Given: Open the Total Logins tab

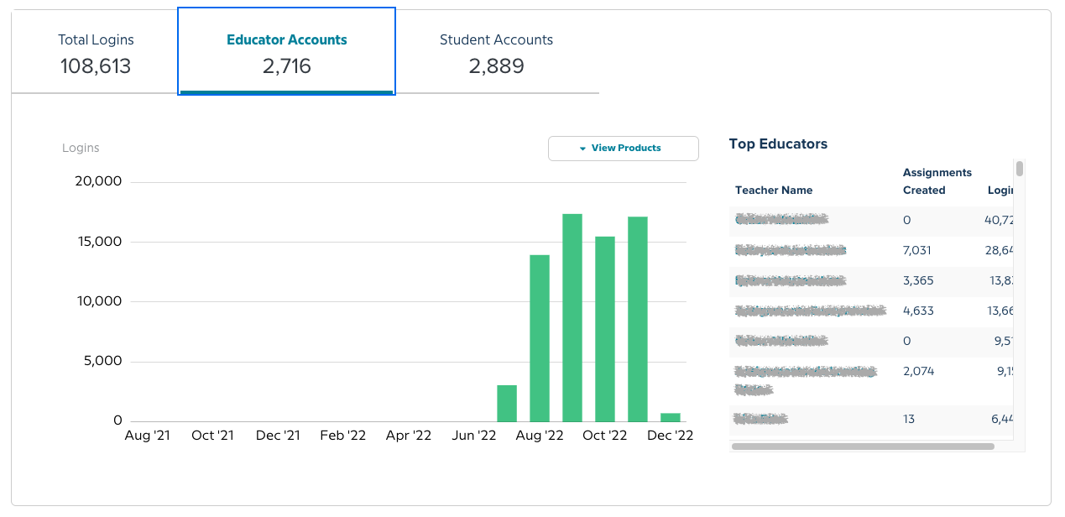Looking at the screenshot, I should click(x=96, y=52).
